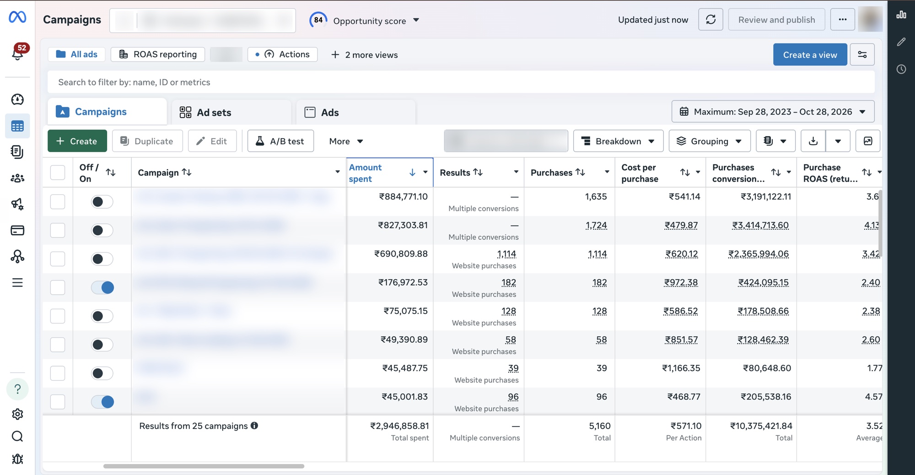Open the Ads tab
The image size is (915, 475).
click(356, 112)
